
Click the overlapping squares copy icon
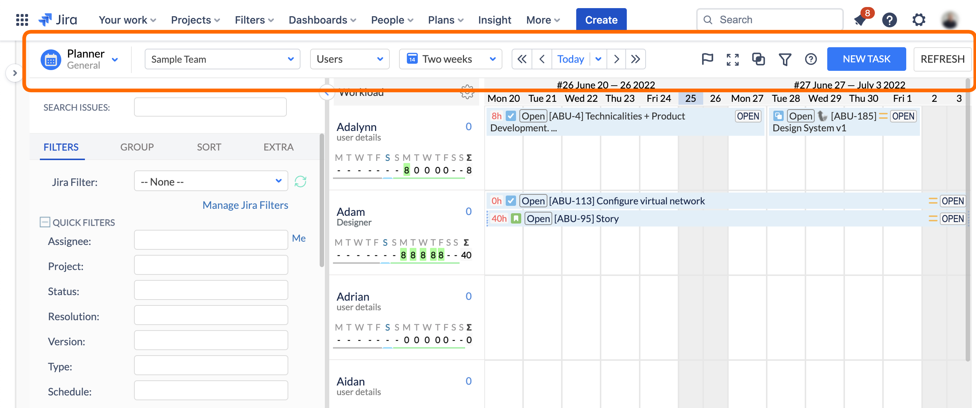click(758, 59)
